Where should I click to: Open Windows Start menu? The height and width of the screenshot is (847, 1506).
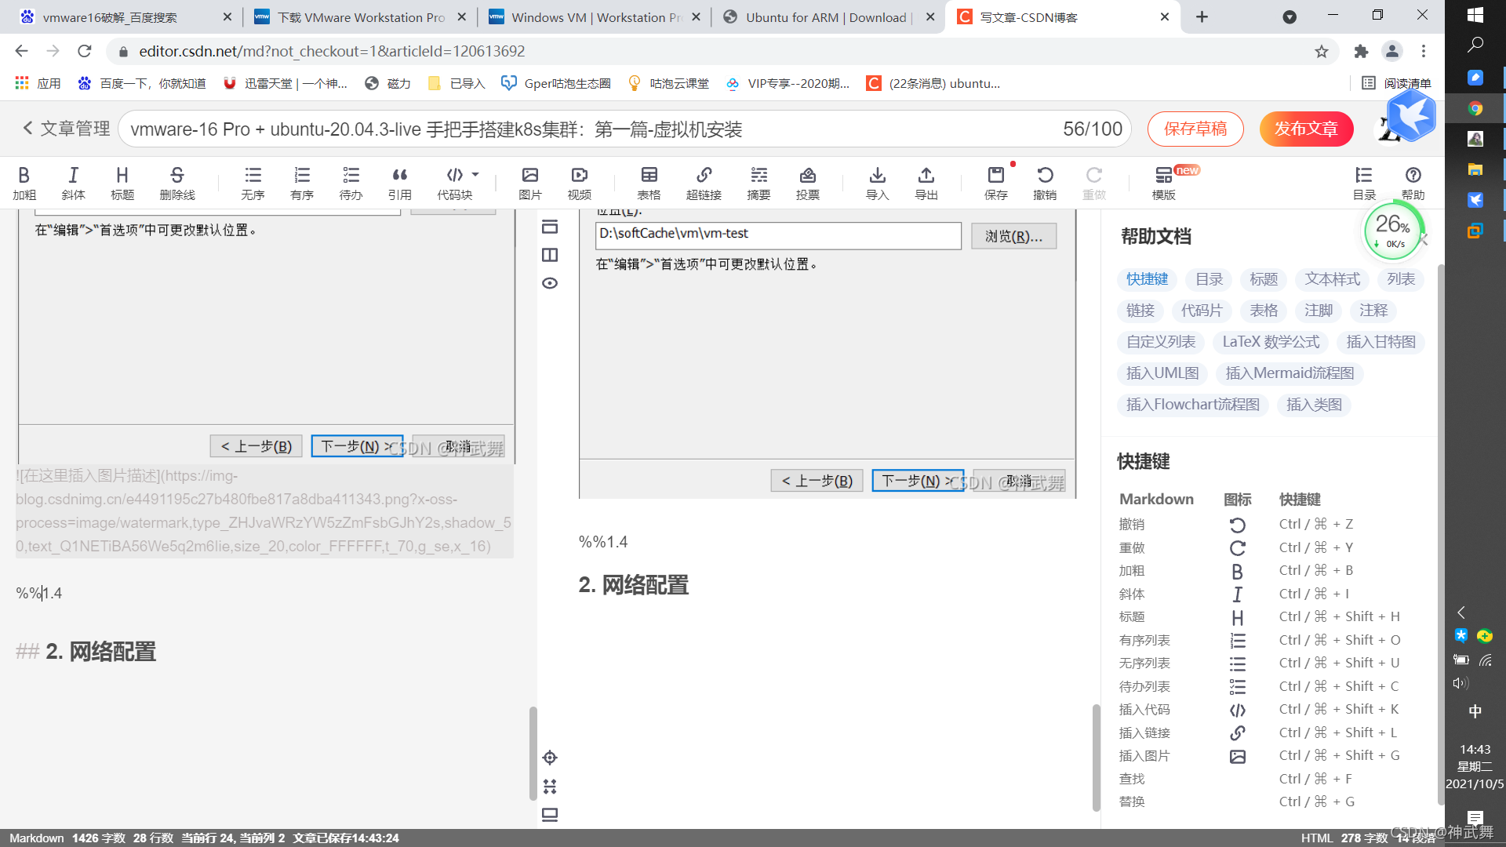(x=1475, y=14)
